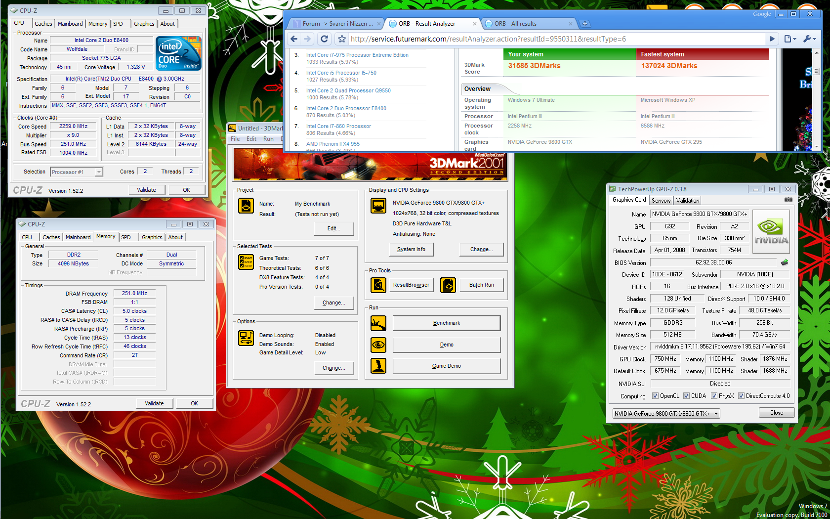Click the GPU-Z title bar icon
830x519 pixels.
pyautogui.click(x=613, y=189)
